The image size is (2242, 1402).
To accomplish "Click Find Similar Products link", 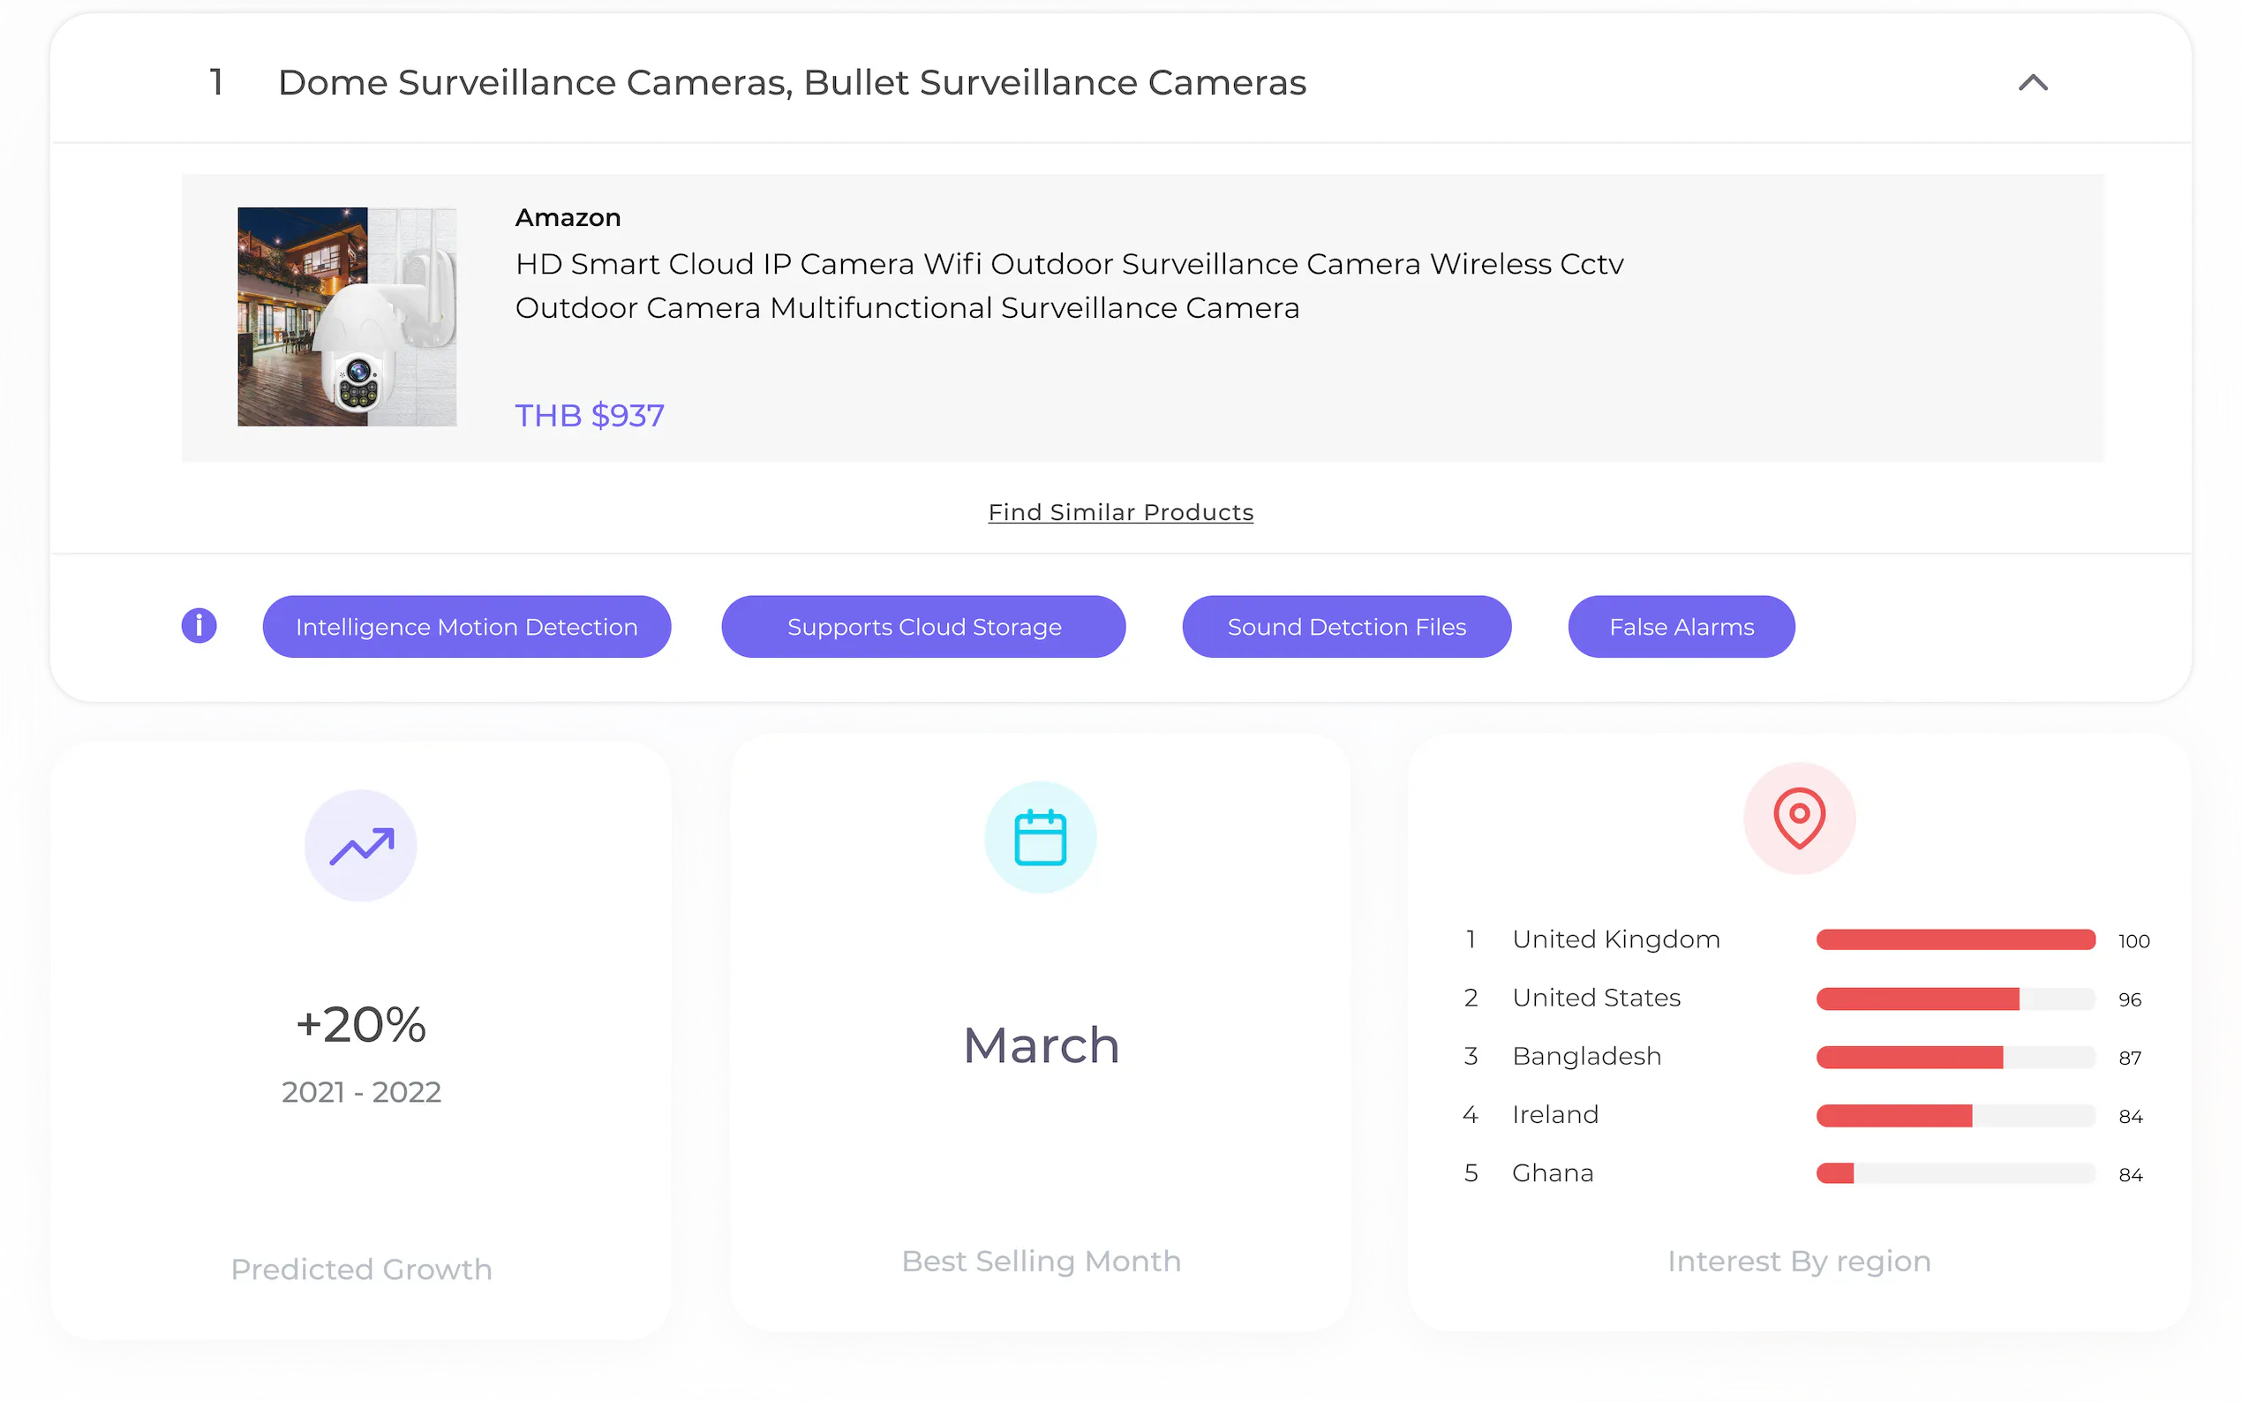I will coord(1119,512).
